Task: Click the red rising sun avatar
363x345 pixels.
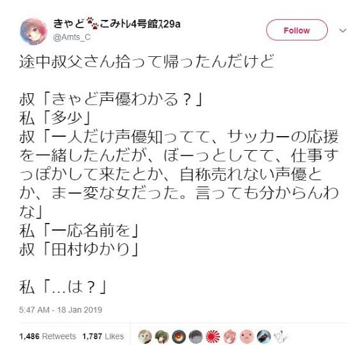Action: (213, 337)
